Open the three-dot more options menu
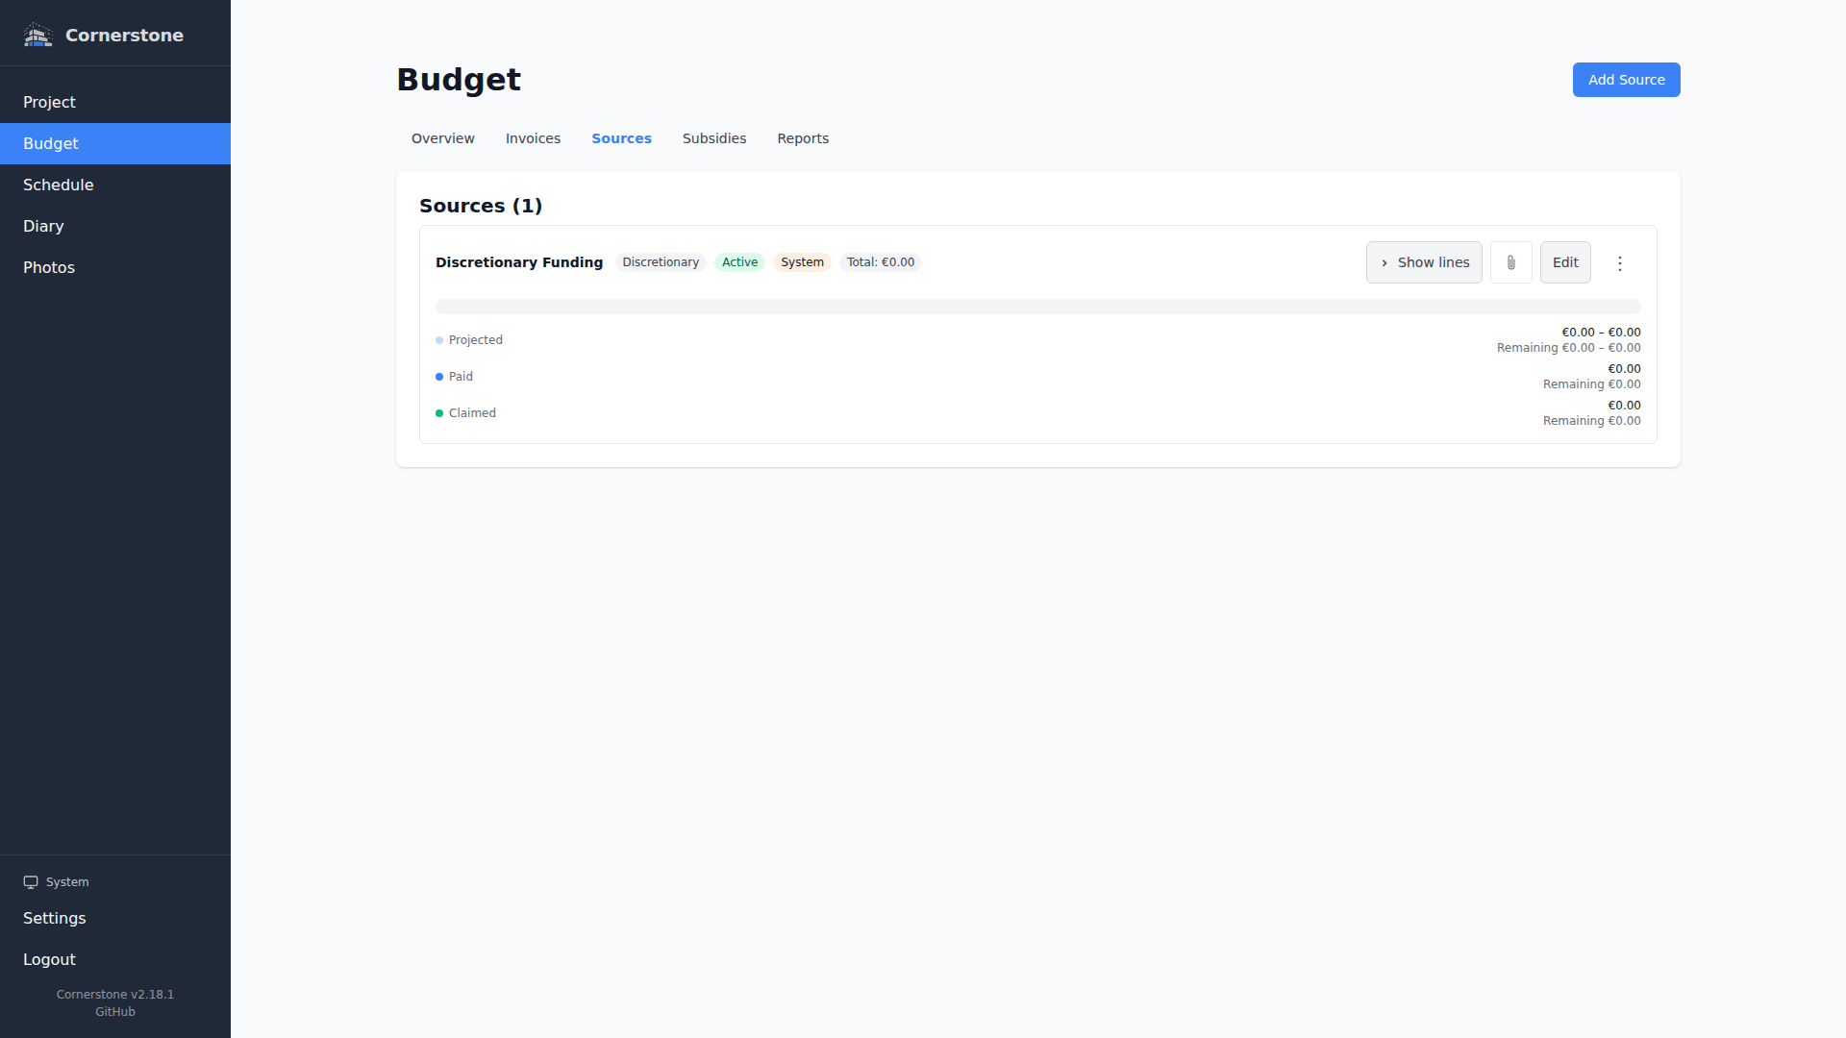Screen dimensions: 1846x1038 point(1619,263)
